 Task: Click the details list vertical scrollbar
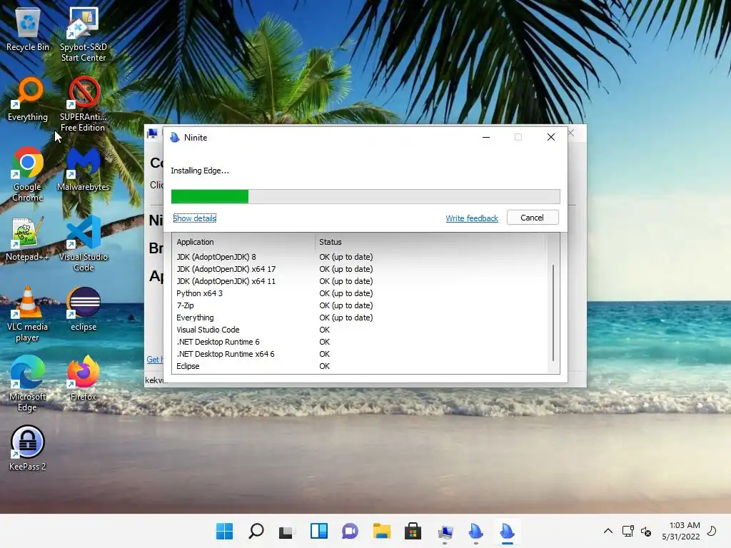click(x=553, y=312)
